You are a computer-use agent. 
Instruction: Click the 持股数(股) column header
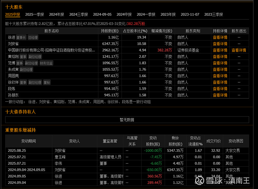110,31
